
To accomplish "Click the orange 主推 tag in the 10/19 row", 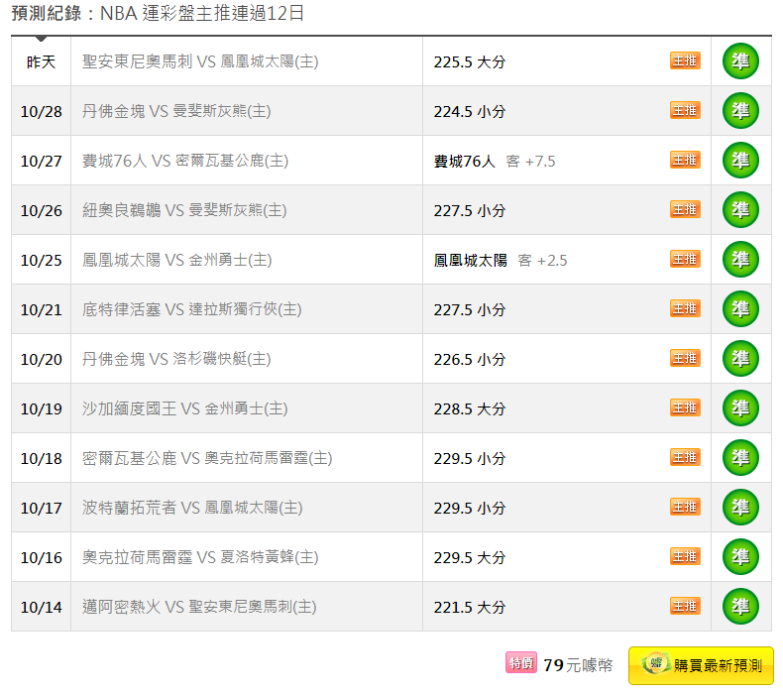I will 685,407.
